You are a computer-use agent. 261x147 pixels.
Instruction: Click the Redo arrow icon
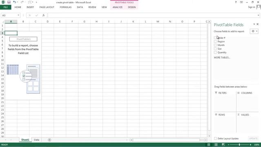coord(22,2)
